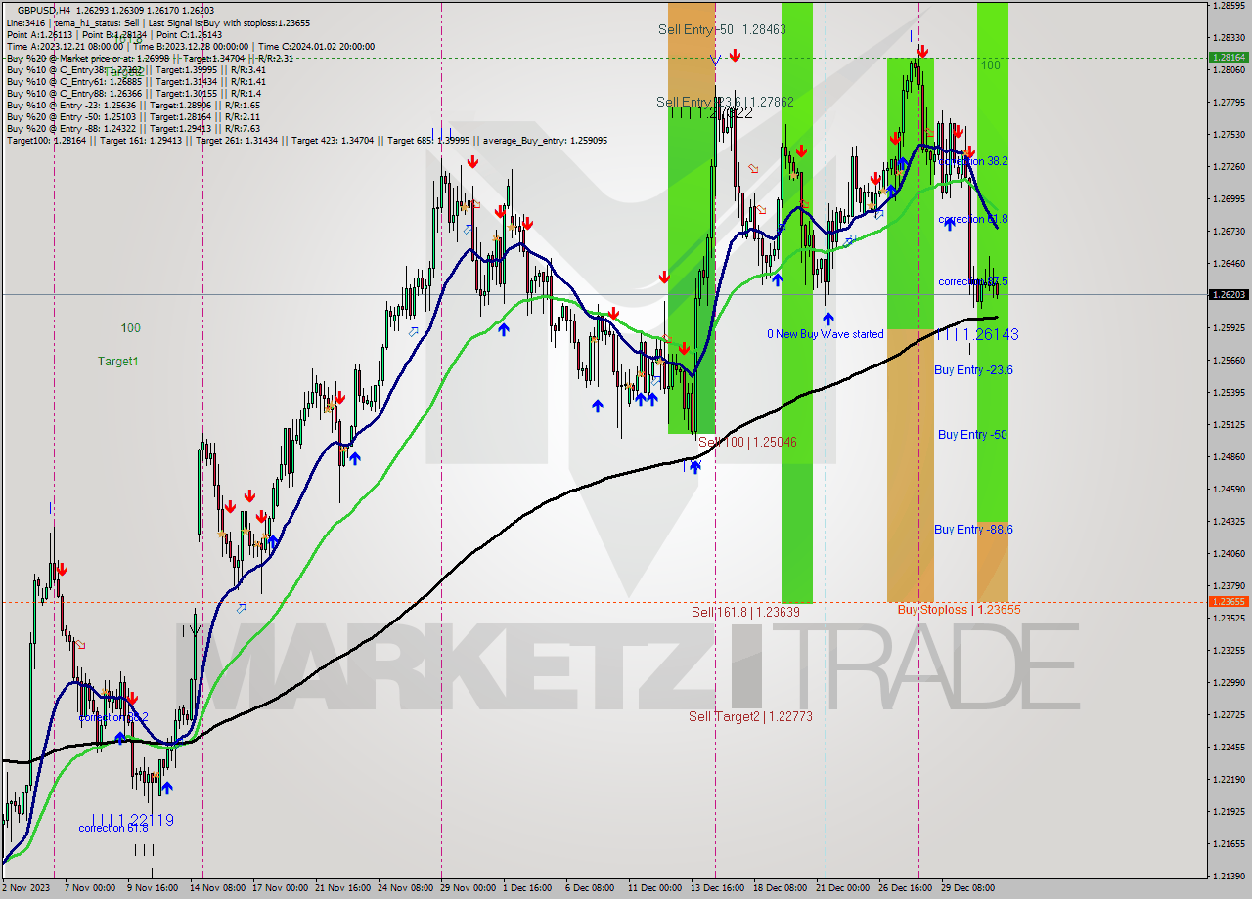
Task: Click the '17 Nov 00:00' date label
Action: [x=280, y=888]
